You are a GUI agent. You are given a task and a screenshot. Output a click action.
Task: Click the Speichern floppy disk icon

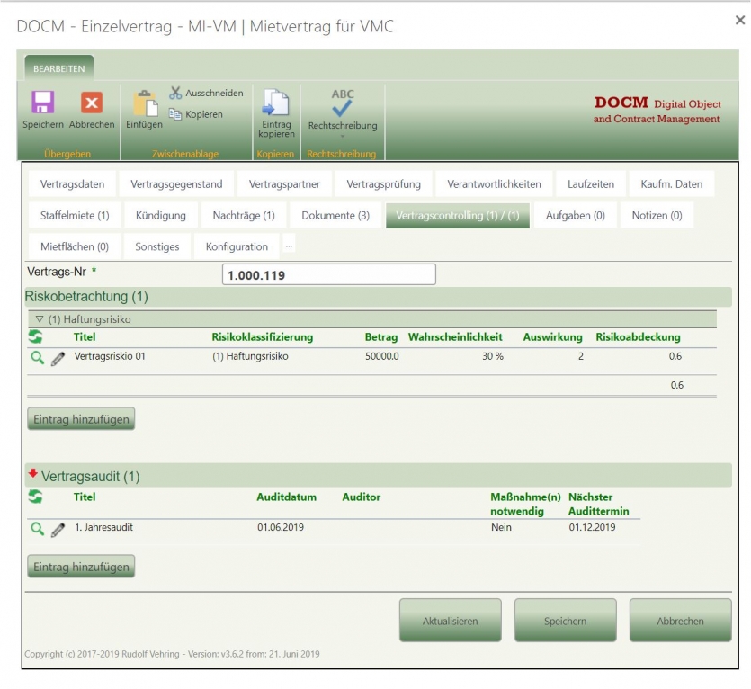(43, 103)
